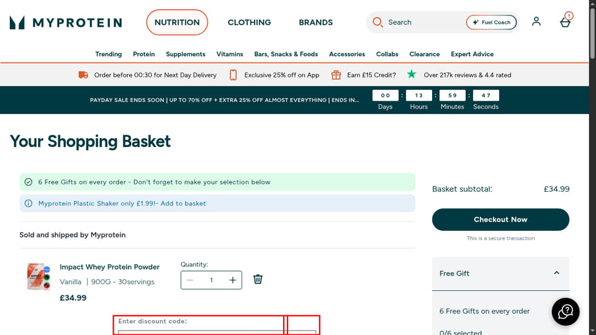The height and width of the screenshot is (335, 596).
Task: Click the Basket subtotal £34.99 amount
Action: point(556,189)
